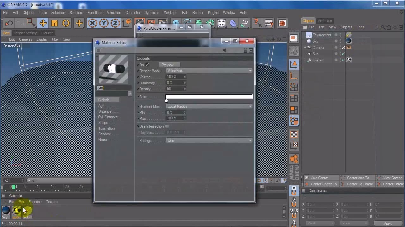Open the Live Selection tool
This screenshot has width=405, height=227.
31,23
